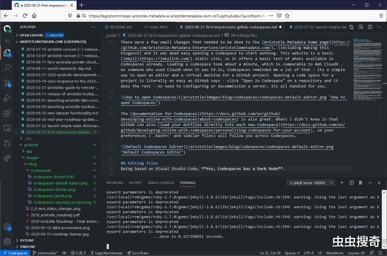Switch to the README.md editor tab

[x=119, y=27]
